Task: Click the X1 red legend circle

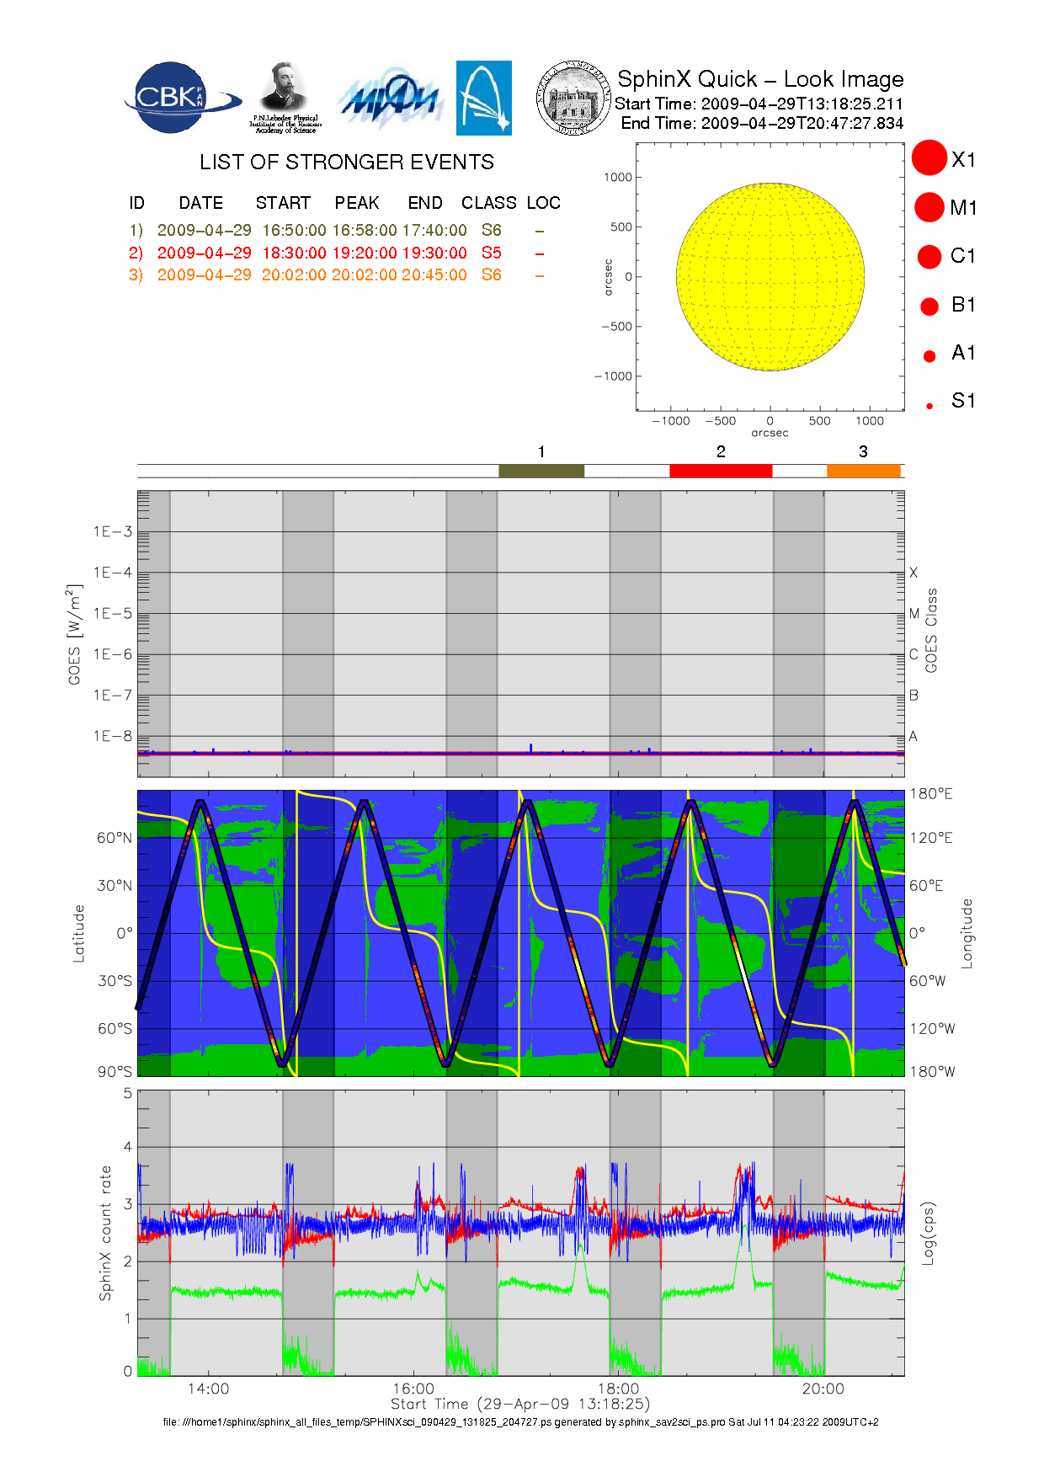Action: pos(929,158)
